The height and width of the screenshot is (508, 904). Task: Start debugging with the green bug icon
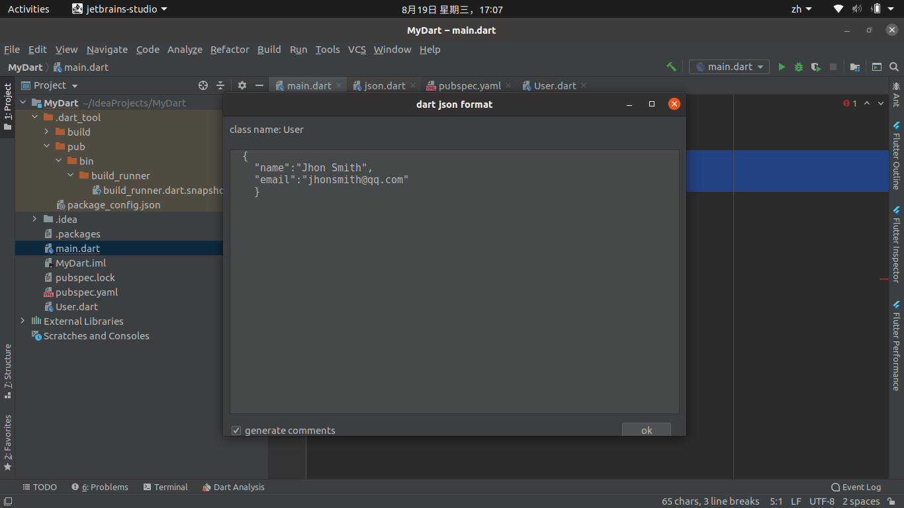(799, 67)
